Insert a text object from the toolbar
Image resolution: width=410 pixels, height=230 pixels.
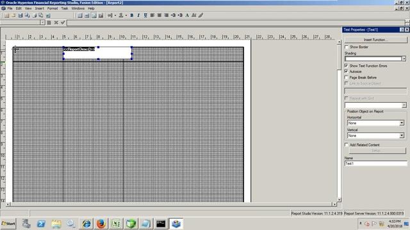click(x=87, y=15)
